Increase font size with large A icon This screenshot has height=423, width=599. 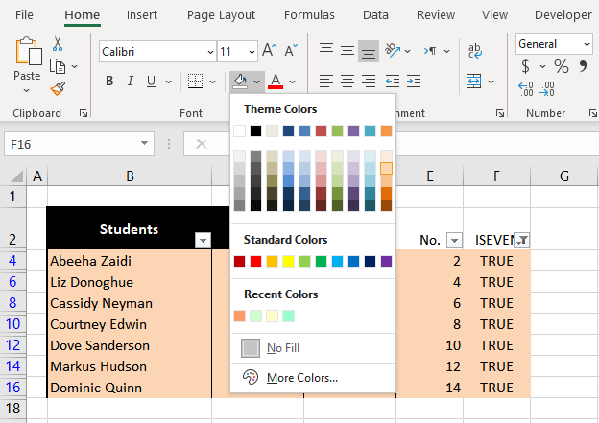coord(270,50)
